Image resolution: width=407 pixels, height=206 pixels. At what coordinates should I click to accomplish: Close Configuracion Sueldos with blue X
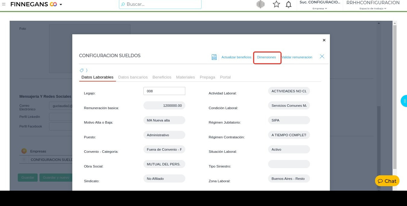[322, 57]
